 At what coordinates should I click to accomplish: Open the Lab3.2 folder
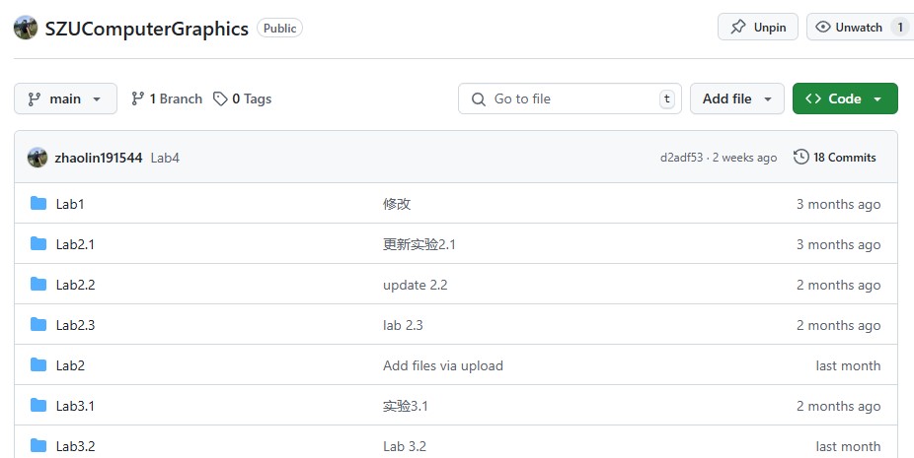click(x=75, y=446)
